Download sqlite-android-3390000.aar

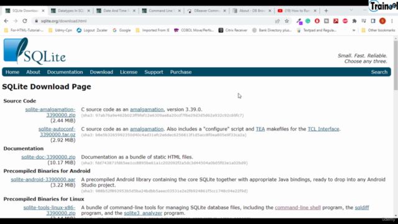(43, 180)
